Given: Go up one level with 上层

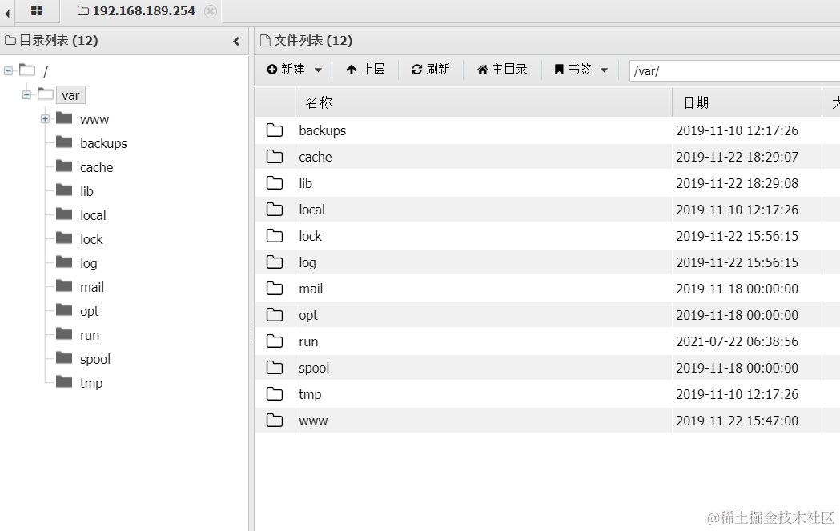Looking at the screenshot, I should pyautogui.click(x=365, y=70).
